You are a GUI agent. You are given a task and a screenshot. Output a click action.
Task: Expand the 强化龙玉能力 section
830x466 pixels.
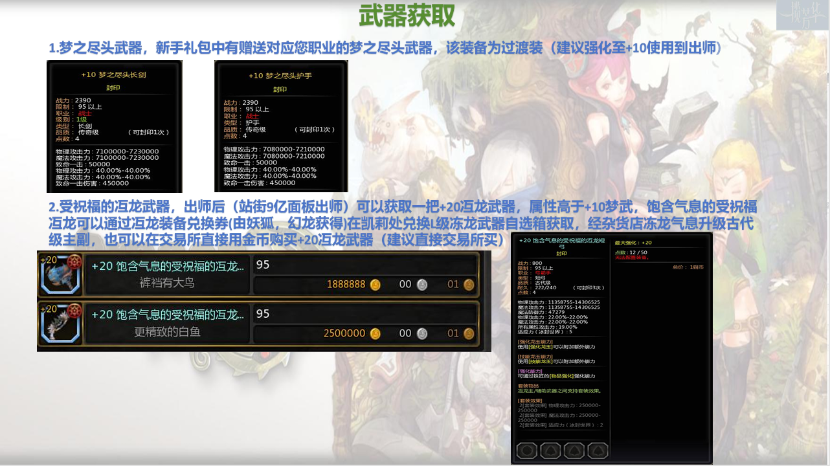click(535, 343)
